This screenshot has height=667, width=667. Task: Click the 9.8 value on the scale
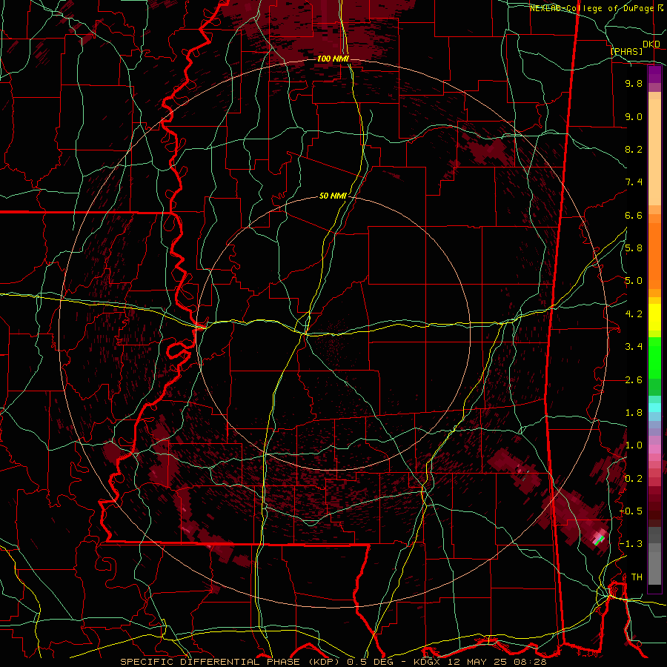click(x=634, y=83)
